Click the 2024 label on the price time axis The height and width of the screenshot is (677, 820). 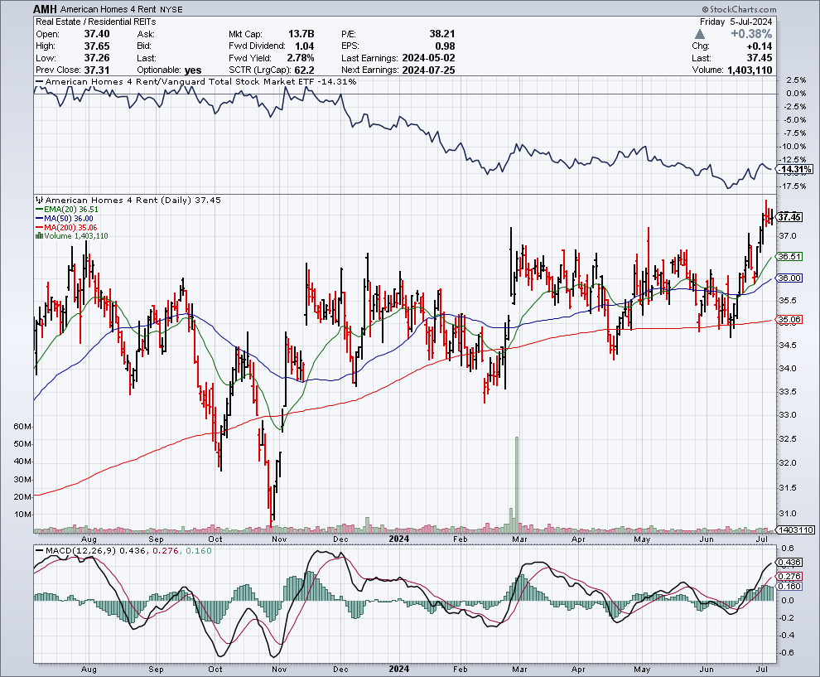pos(399,539)
